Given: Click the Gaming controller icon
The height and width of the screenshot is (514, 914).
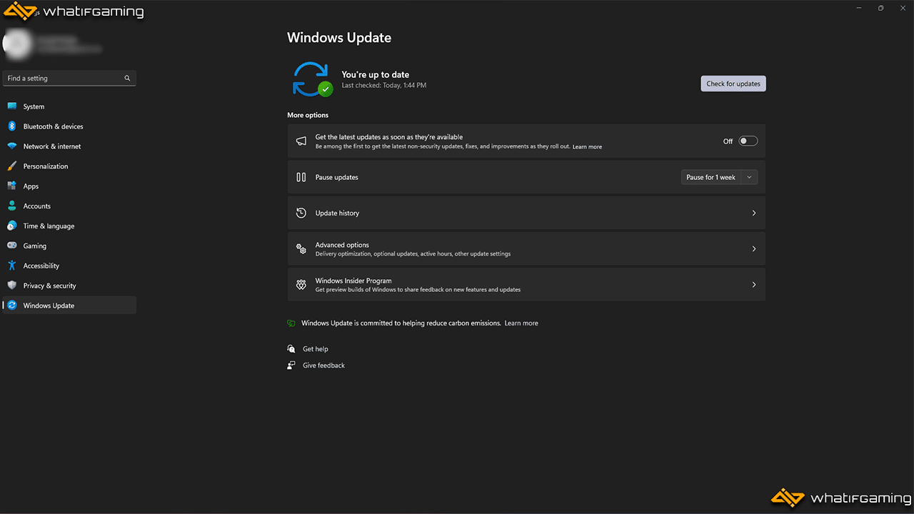Looking at the screenshot, I should click(11, 246).
